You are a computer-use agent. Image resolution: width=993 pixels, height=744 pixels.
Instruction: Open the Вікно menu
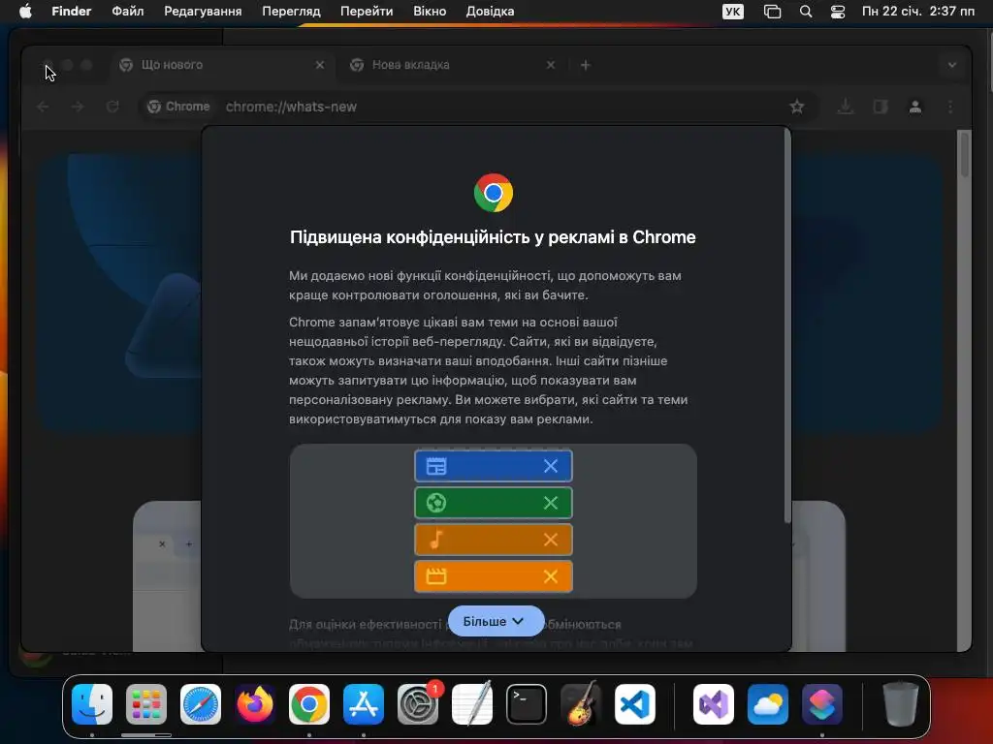[430, 12]
